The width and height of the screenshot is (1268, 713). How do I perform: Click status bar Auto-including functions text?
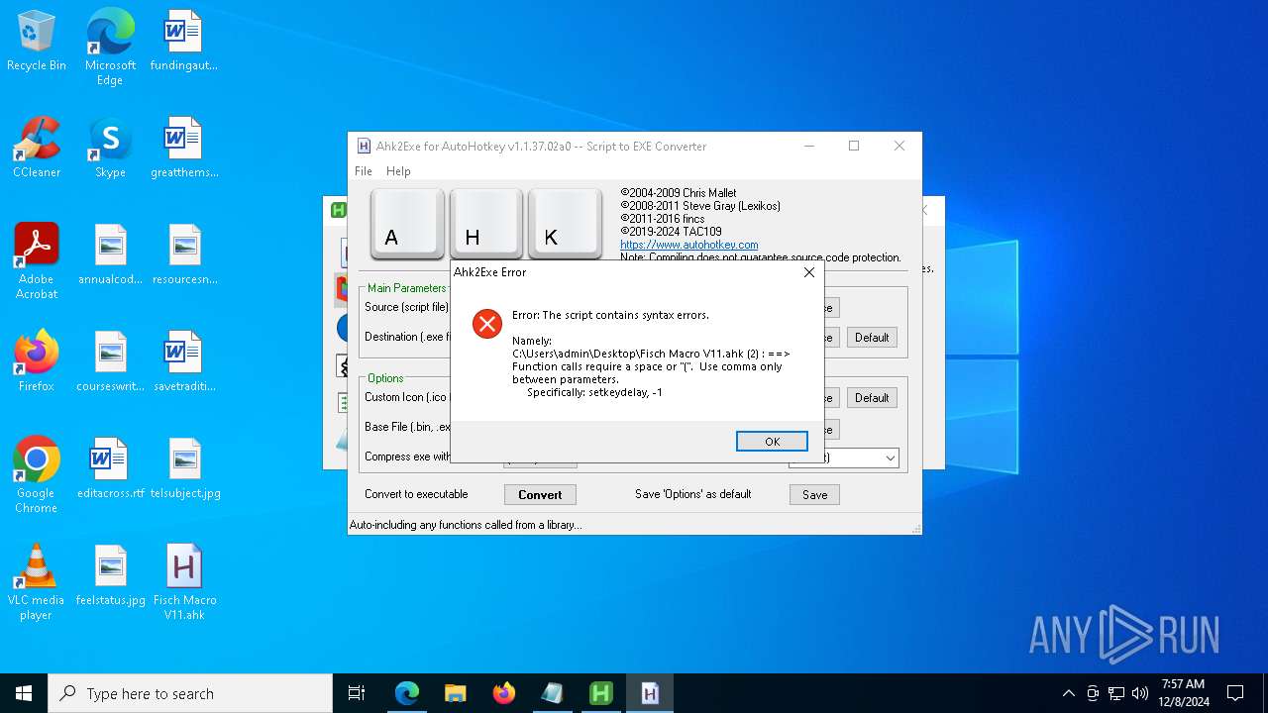click(466, 525)
